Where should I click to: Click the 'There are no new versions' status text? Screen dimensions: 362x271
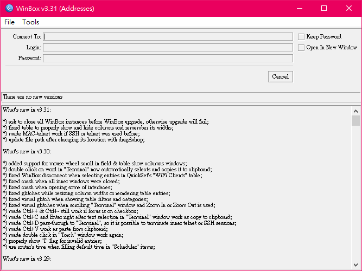pyautogui.click(x=33, y=97)
